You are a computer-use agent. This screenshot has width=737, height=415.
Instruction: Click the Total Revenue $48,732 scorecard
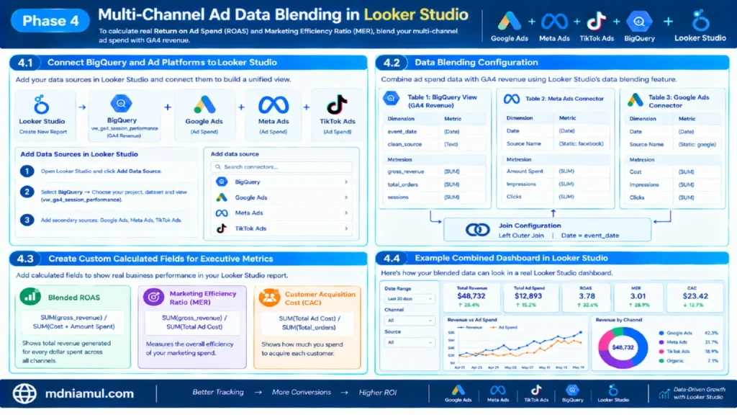coord(471,296)
